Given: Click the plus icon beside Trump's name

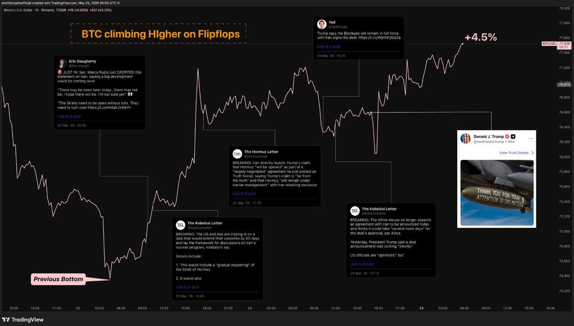Looking at the screenshot, I should coord(513,136).
